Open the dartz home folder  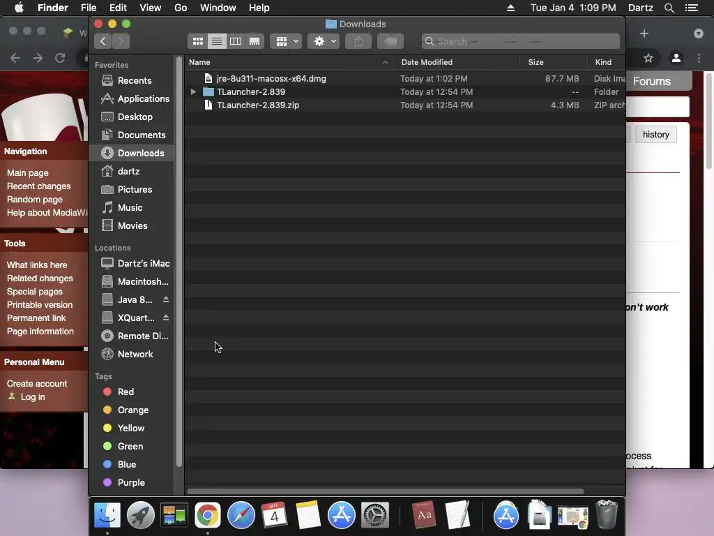131,172
